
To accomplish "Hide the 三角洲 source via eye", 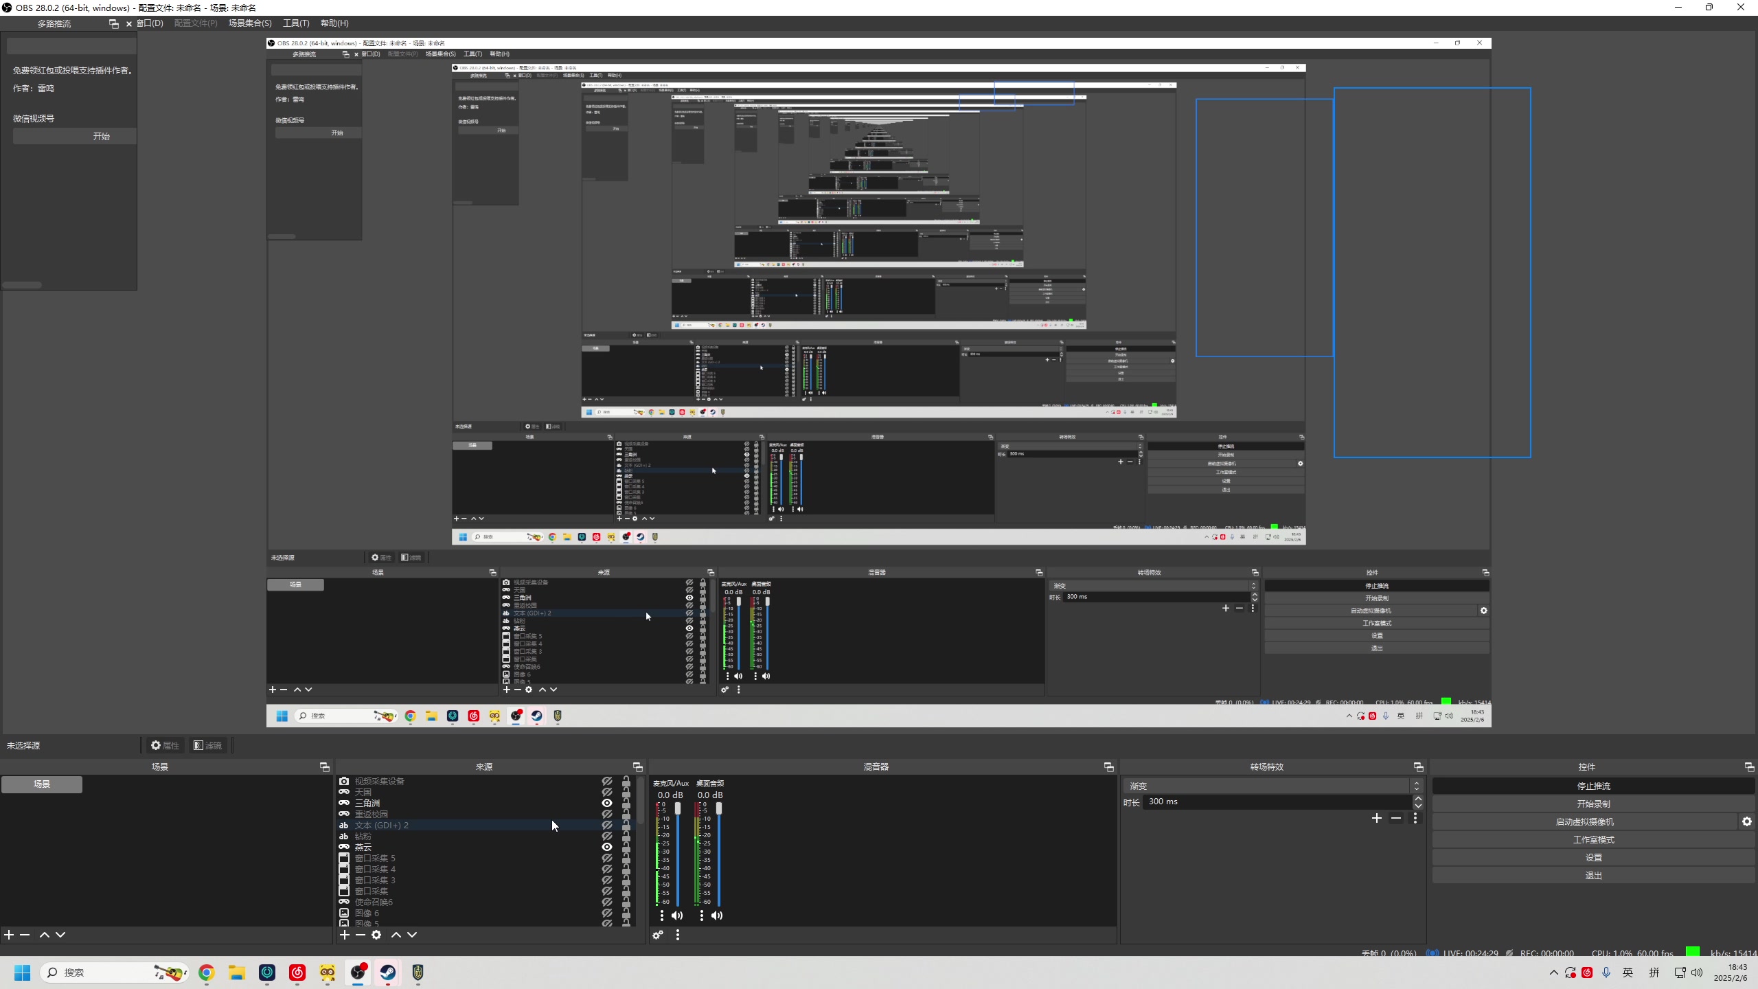I will [607, 803].
